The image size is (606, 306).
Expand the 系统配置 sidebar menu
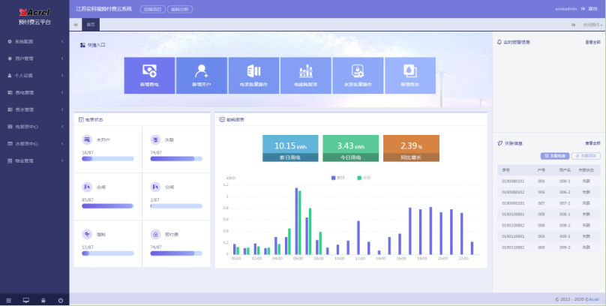tap(34, 41)
